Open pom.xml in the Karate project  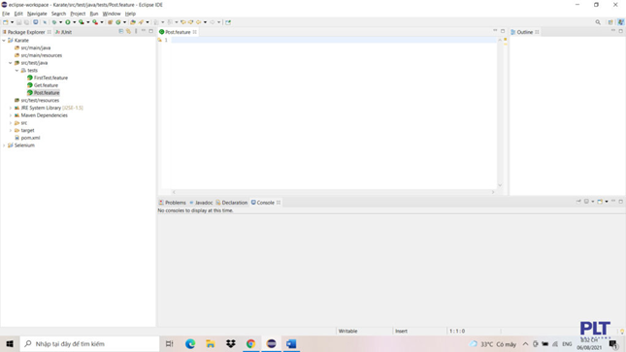(x=30, y=138)
